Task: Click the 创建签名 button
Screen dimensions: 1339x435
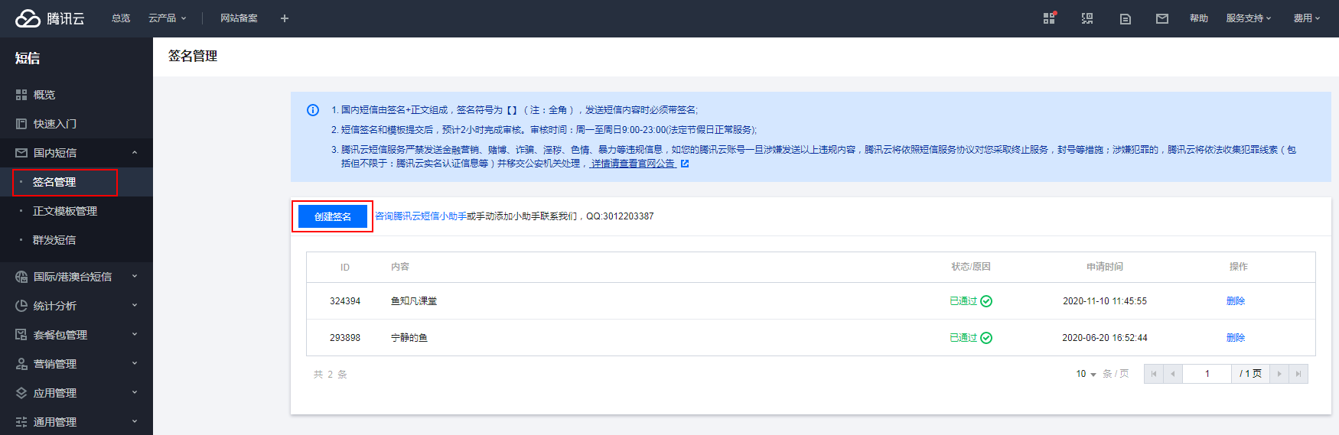Action: pos(332,216)
